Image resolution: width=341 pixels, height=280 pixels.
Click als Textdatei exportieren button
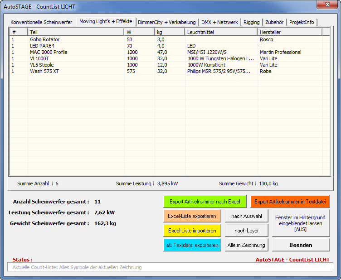[192, 245]
